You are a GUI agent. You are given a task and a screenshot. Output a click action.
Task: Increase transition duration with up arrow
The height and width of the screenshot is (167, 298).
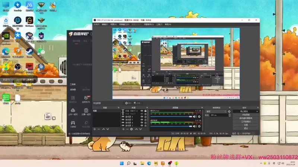(x=229, y=114)
